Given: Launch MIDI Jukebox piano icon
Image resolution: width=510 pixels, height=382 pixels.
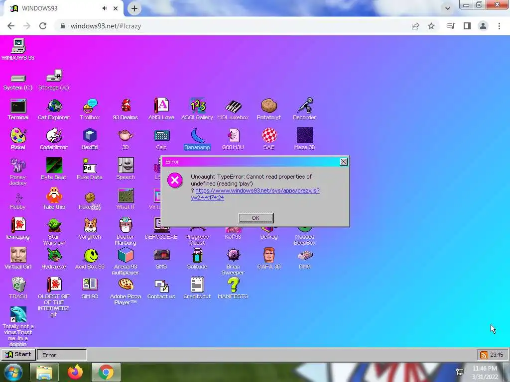Looking at the screenshot, I should pyautogui.click(x=233, y=106).
